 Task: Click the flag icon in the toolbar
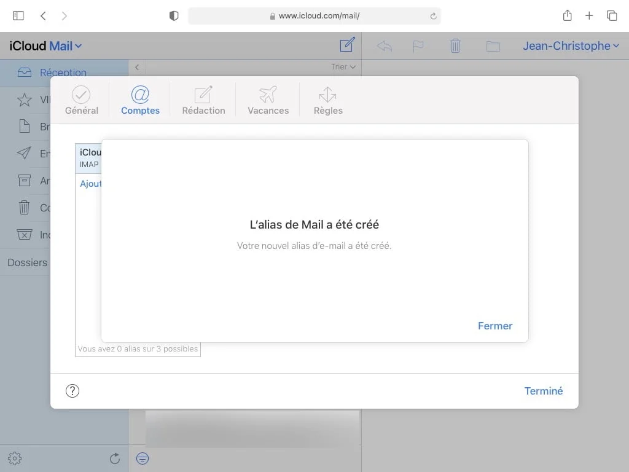(417, 45)
